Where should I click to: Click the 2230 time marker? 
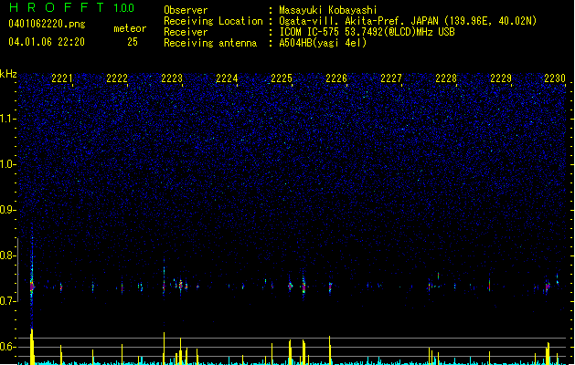(555, 78)
